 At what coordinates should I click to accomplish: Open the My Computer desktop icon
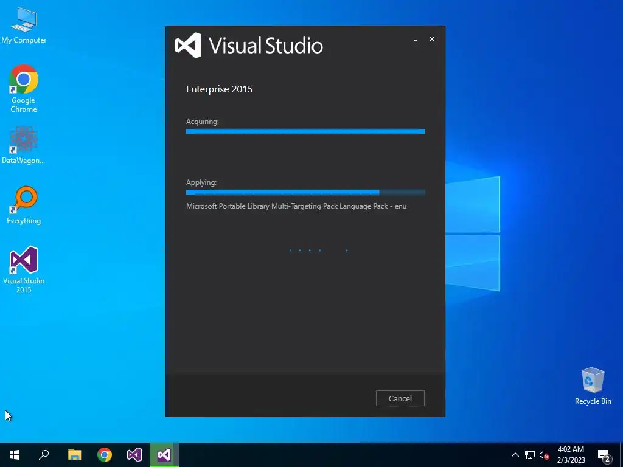tap(24, 25)
